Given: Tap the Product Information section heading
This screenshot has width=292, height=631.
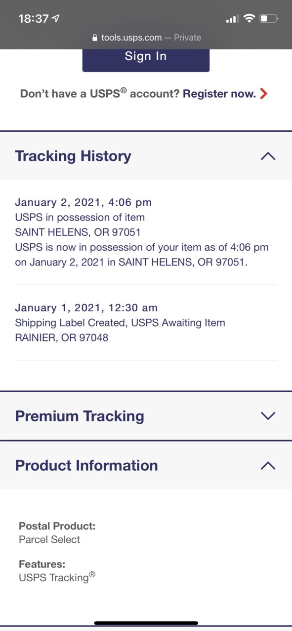Looking at the screenshot, I should pyautogui.click(x=86, y=465).
